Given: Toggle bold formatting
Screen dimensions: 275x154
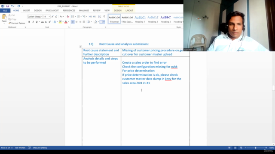Looking at the screenshot, I should [x=29, y=22].
